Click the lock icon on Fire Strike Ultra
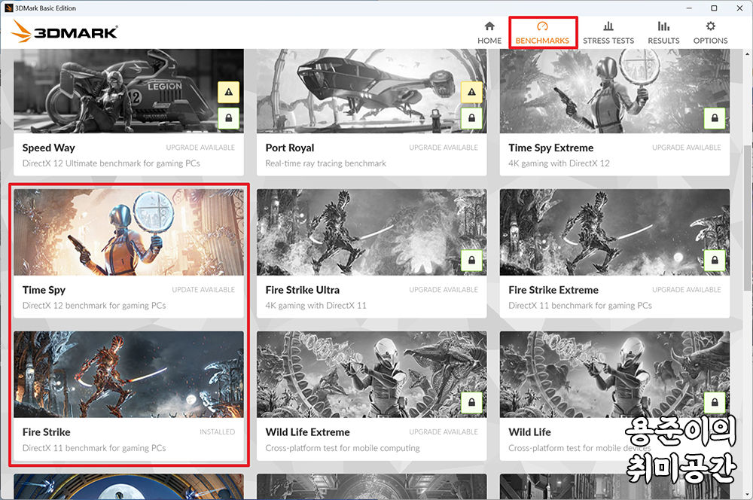 coord(471,260)
